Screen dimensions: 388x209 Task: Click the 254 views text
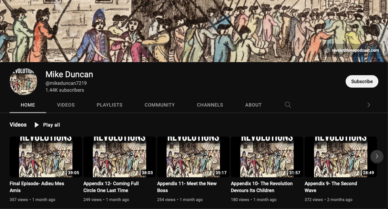[x=166, y=200]
